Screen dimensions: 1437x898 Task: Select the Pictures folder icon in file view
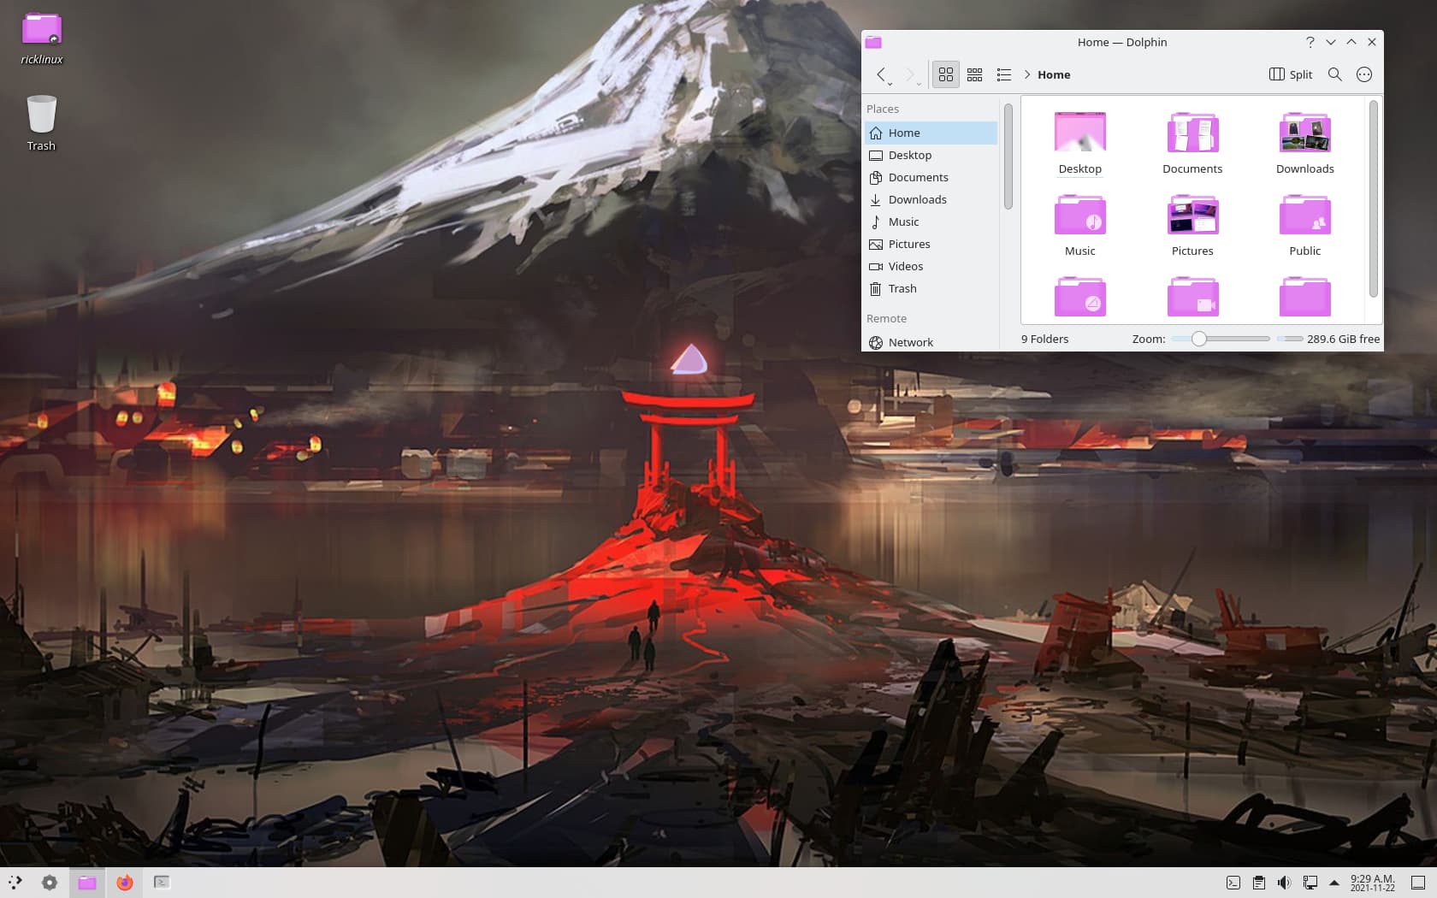1192,215
